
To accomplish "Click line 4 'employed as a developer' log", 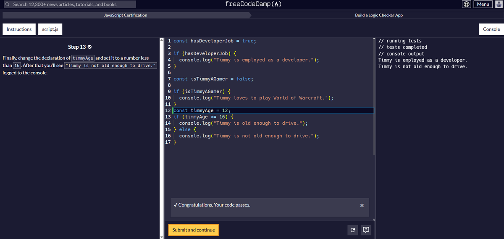I will click(249, 60).
